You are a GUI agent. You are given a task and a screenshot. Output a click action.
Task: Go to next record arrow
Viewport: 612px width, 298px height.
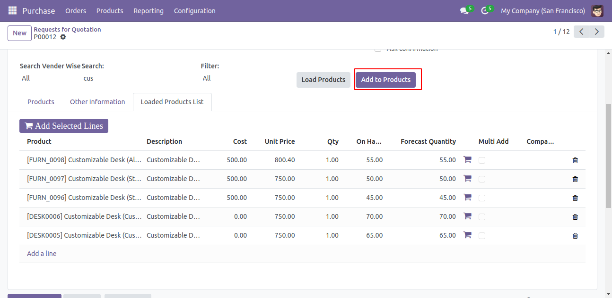[x=597, y=32]
